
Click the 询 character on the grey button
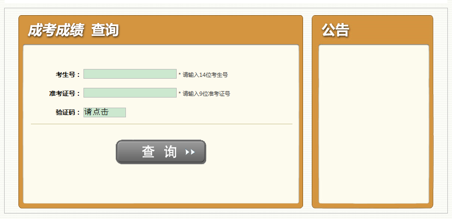coord(170,152)
